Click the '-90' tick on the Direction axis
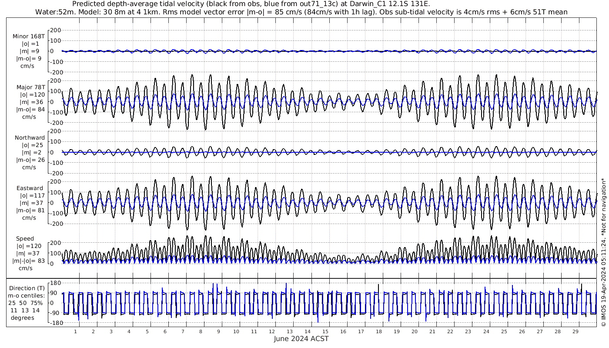The height and width of the screenshot is (348, 609). coord(55,313)
